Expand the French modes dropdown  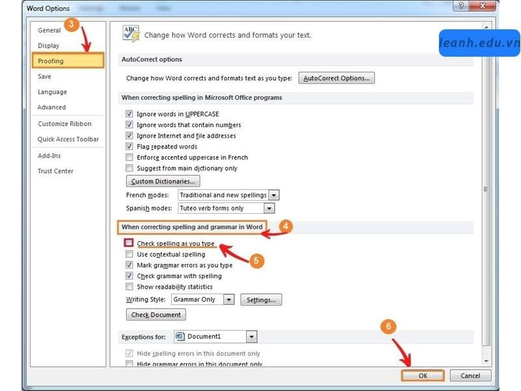(274, 195)
